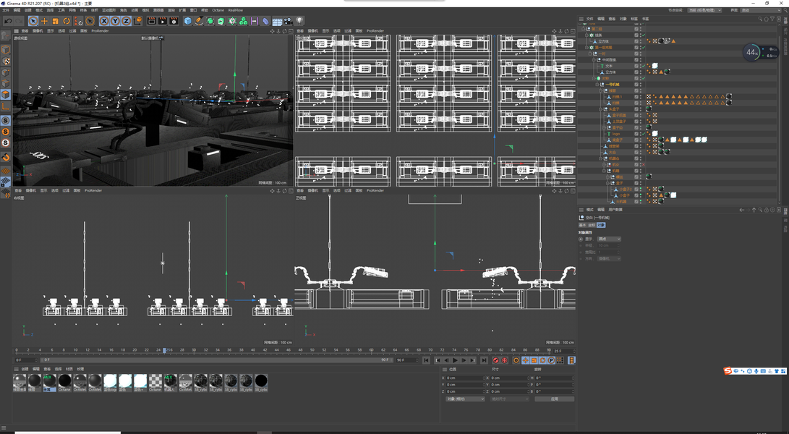This screenshot has height=434, width=789.
Task: Open the object coordinate mode dropdown
Action: coord(464,399)
